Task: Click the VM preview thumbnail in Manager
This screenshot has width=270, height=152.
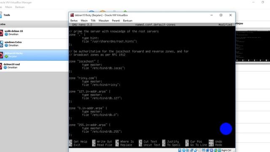Action: click(253, 46)
